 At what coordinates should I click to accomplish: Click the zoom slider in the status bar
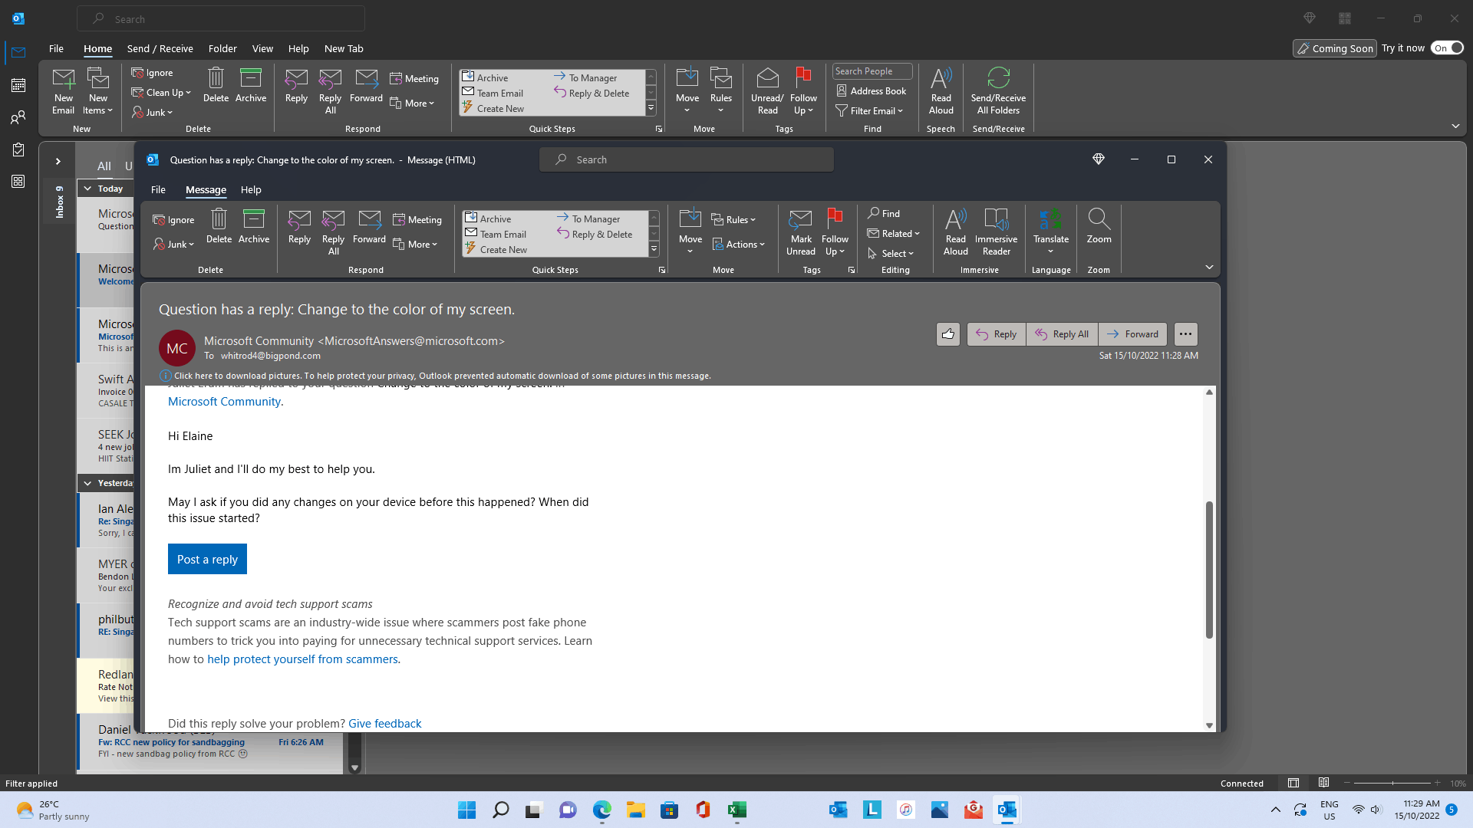click(1392, 784)
